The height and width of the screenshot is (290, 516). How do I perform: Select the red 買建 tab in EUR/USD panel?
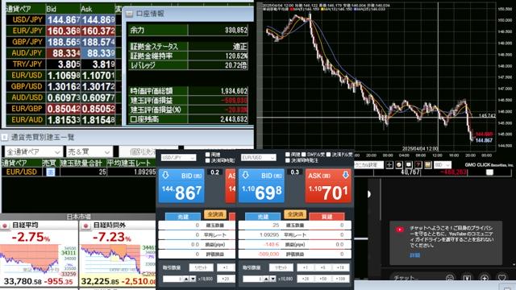coord(327,217)
